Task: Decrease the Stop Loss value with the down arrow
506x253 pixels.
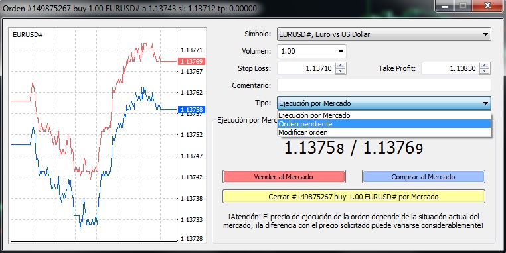Action: point(340,71)
